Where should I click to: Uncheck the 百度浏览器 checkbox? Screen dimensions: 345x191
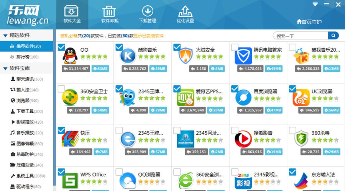[x=235, y=89]
